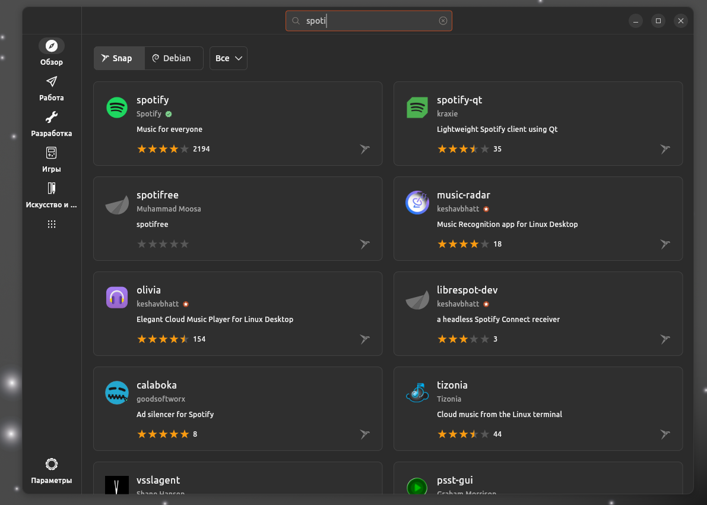Click the snap bird icon on music-radar card
Screen dimensions: 707x505
tap(665, 244)
